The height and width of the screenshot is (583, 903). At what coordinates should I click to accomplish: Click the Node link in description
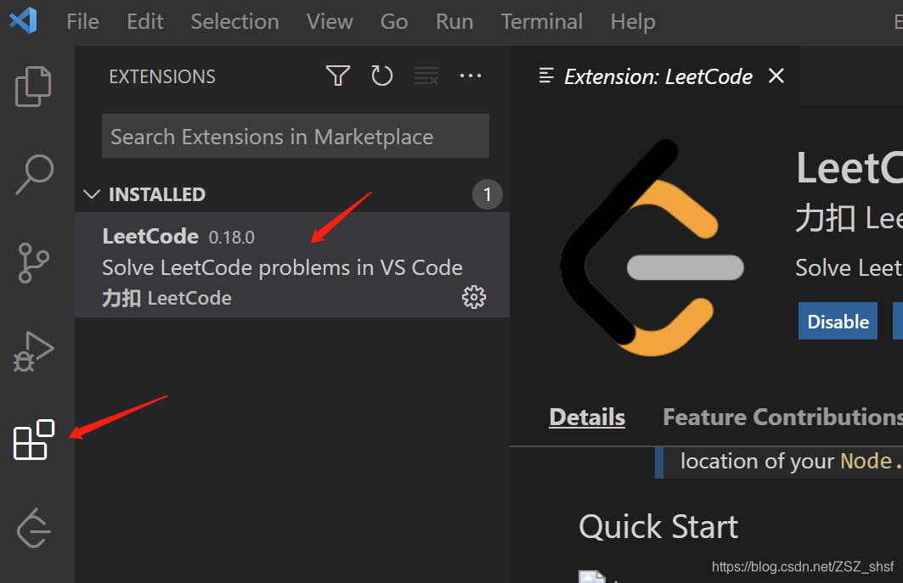[x=866, y=461]
